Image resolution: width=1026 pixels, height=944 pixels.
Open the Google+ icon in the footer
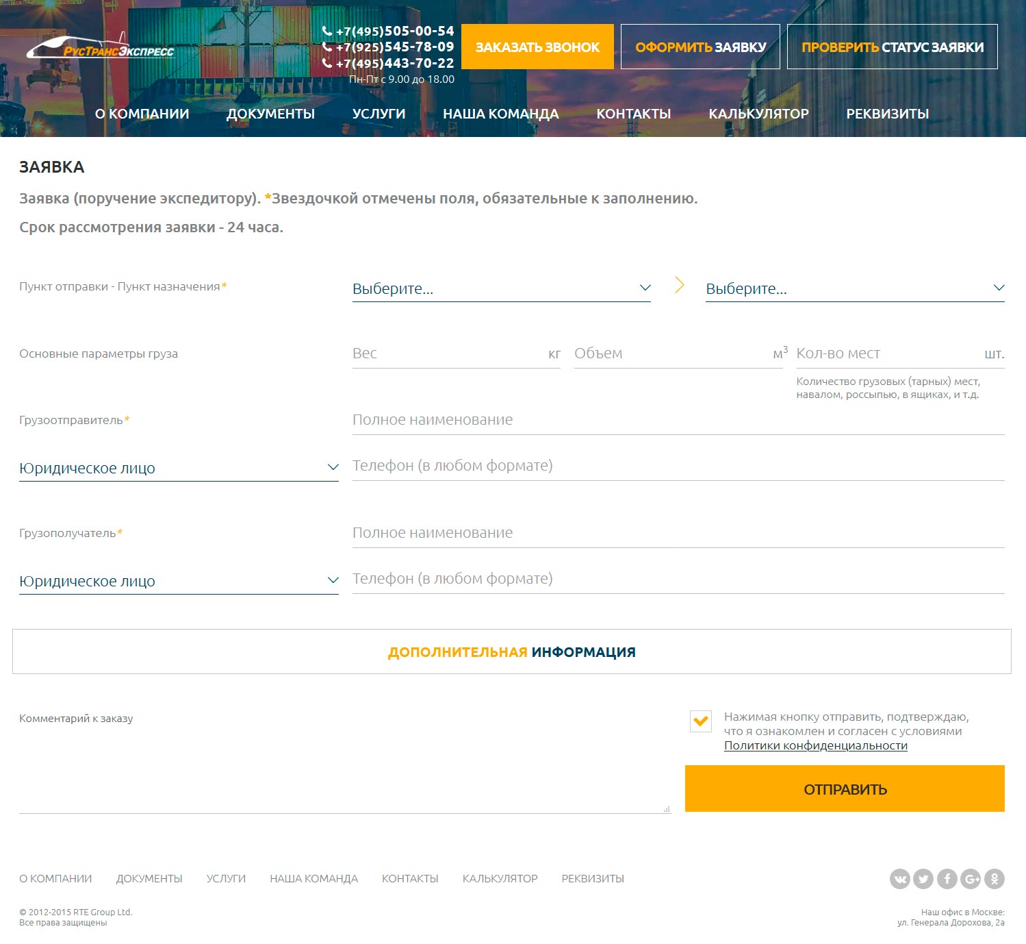[x=971, y=878]
